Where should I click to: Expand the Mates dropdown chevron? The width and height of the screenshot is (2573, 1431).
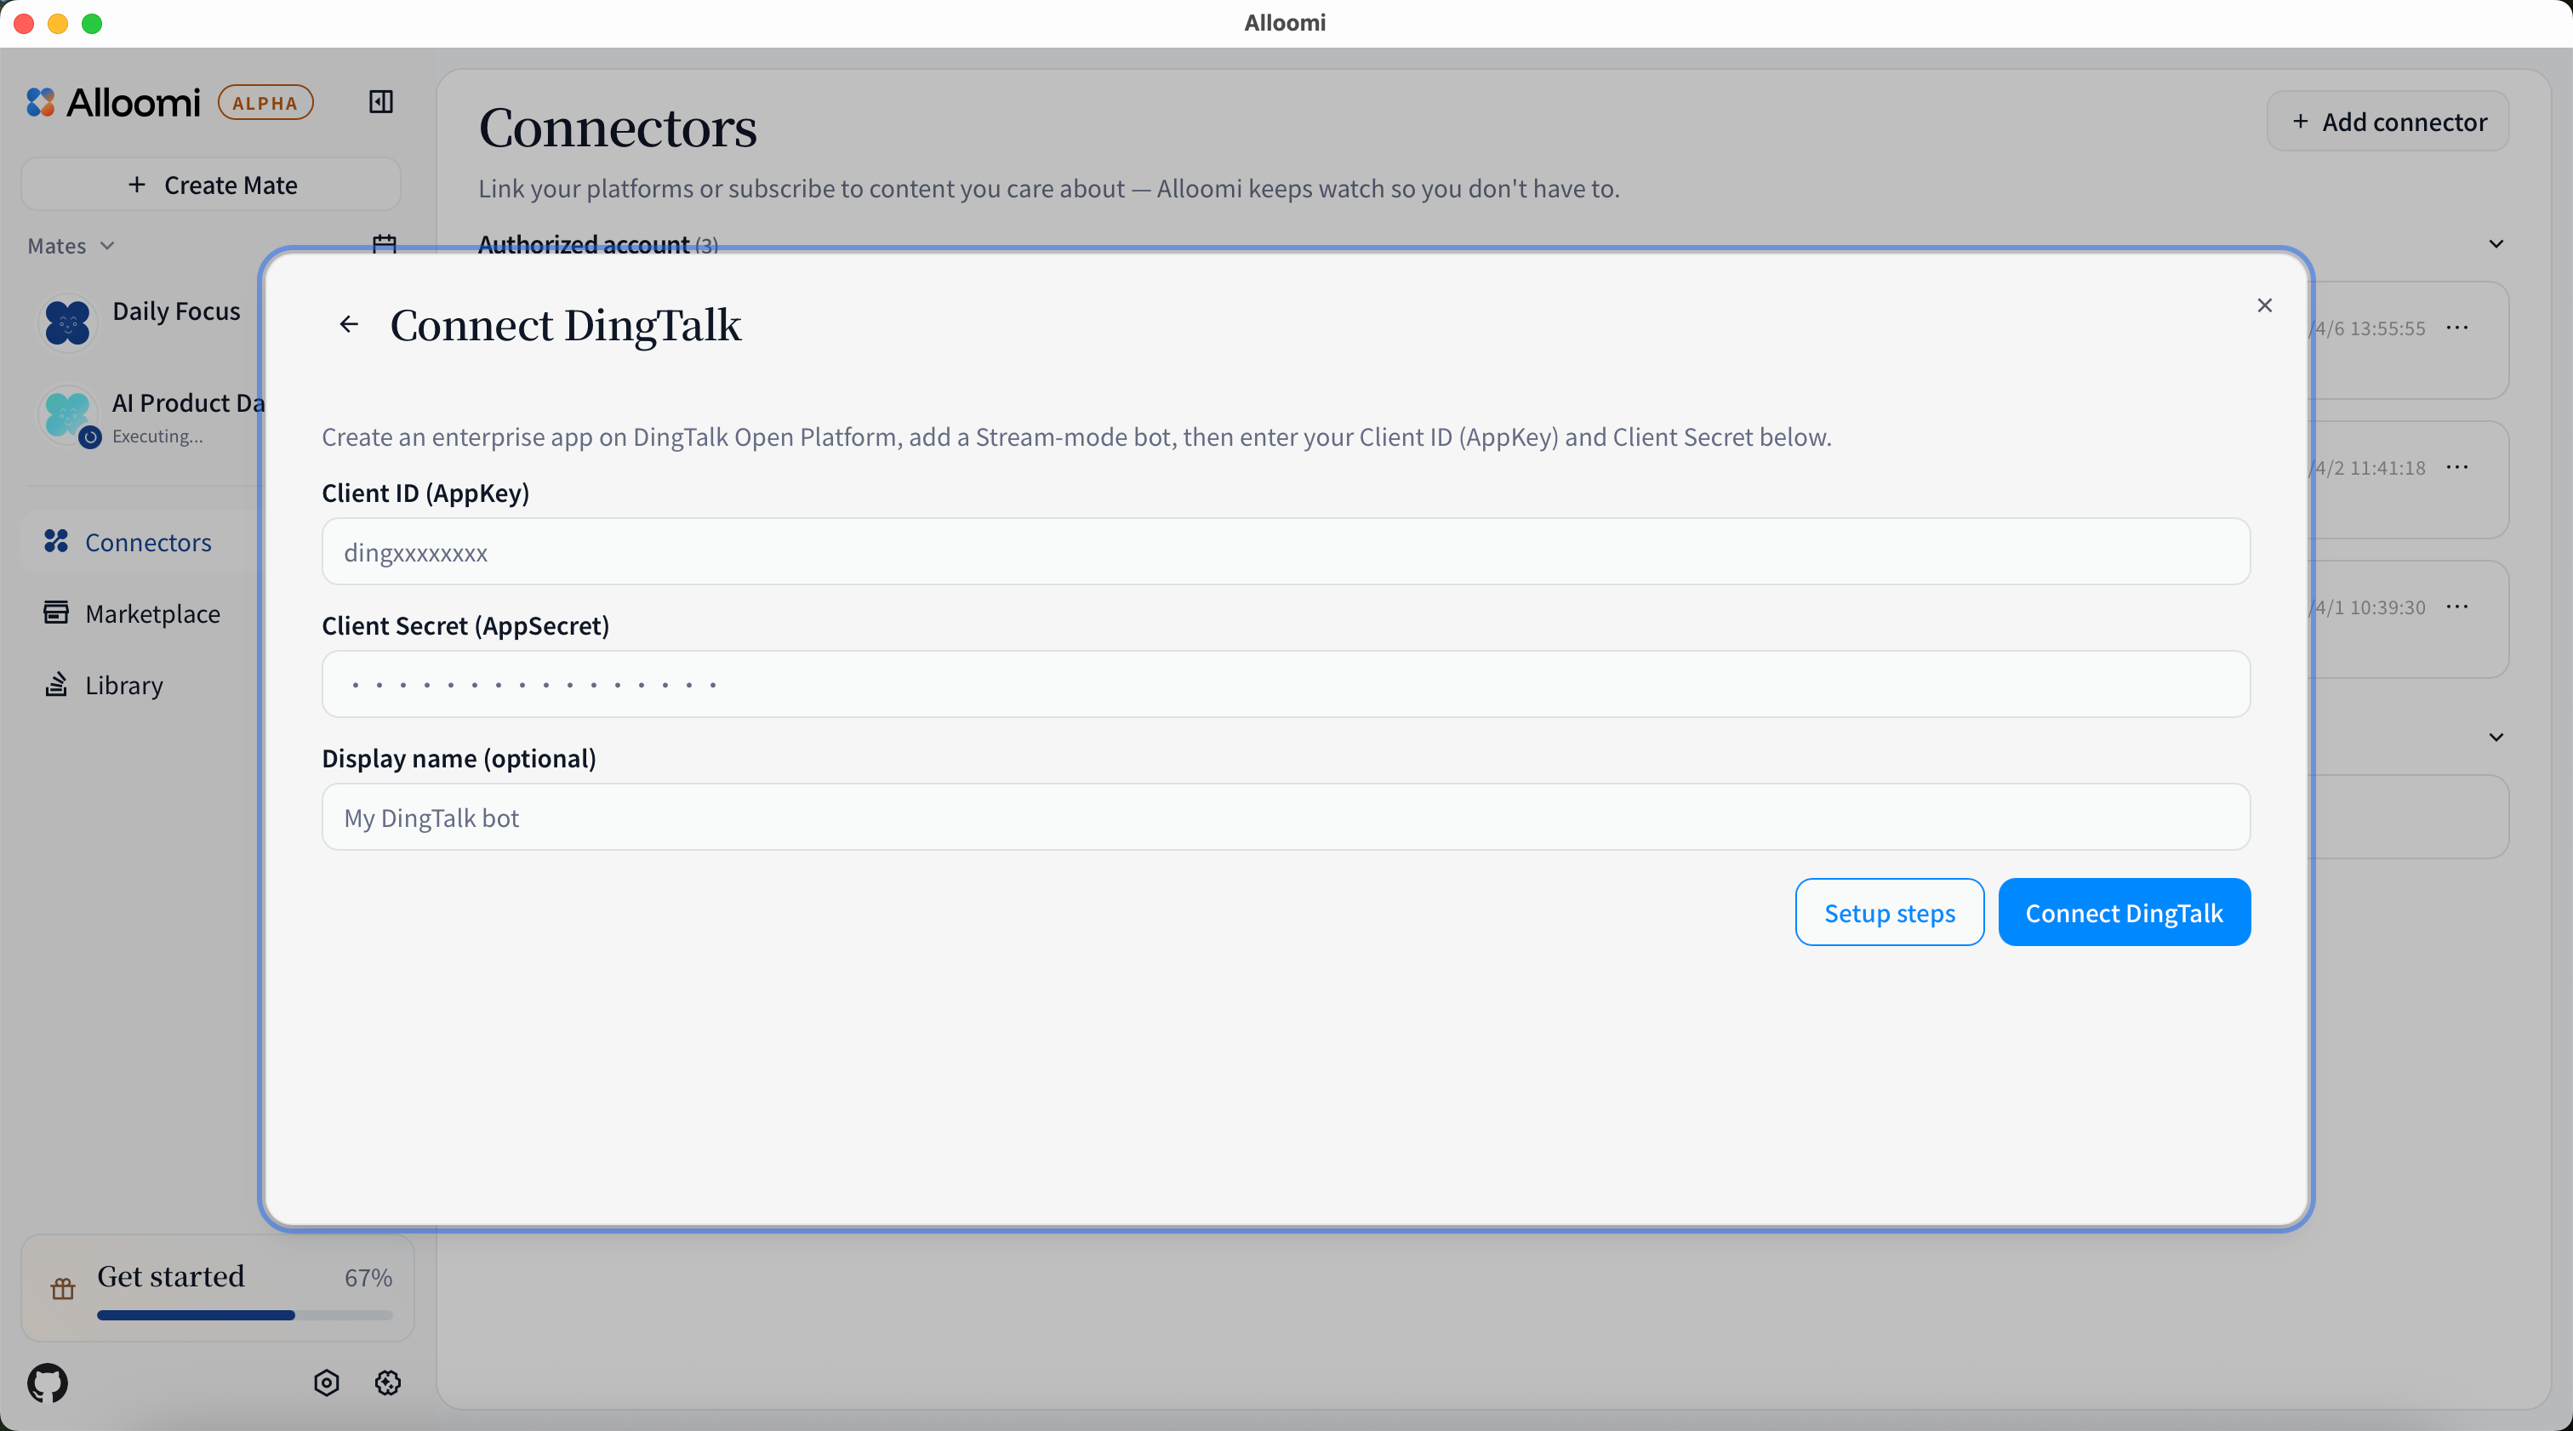click(107, 246)
